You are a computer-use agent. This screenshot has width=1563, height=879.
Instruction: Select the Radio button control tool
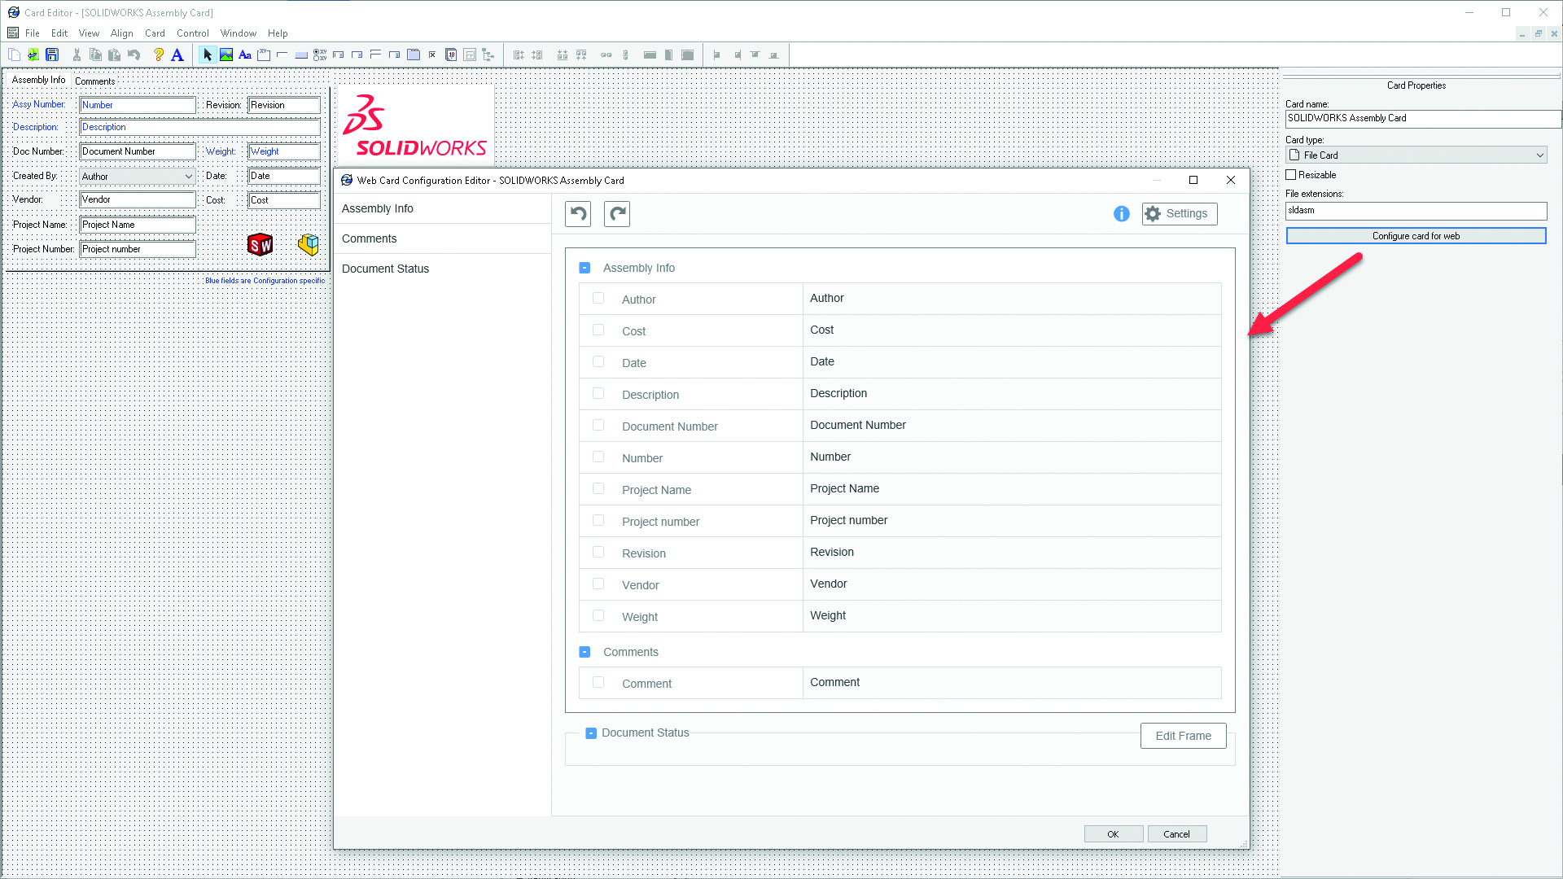(320, 55)
